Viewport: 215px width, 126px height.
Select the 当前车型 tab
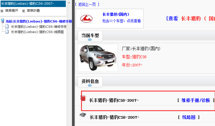click(x=90, y=36)
